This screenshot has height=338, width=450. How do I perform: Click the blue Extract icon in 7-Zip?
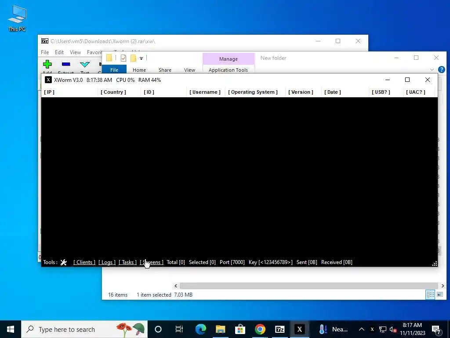66,64
